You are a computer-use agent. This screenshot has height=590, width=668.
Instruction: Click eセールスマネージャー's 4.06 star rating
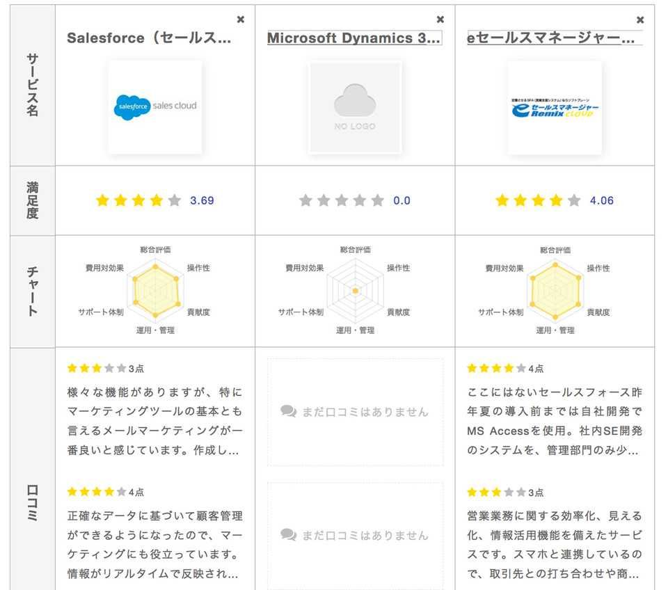(x=555, y=200)
